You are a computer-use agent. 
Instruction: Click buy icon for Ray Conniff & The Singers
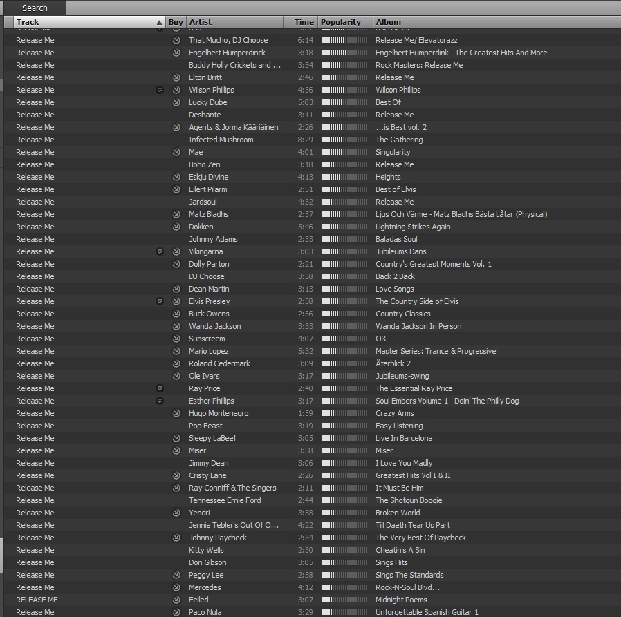[x=176, y=488]
